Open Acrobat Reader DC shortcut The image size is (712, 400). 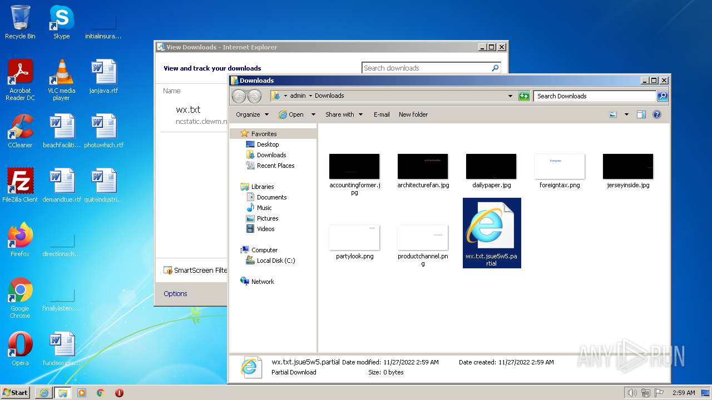pos(20,80)
